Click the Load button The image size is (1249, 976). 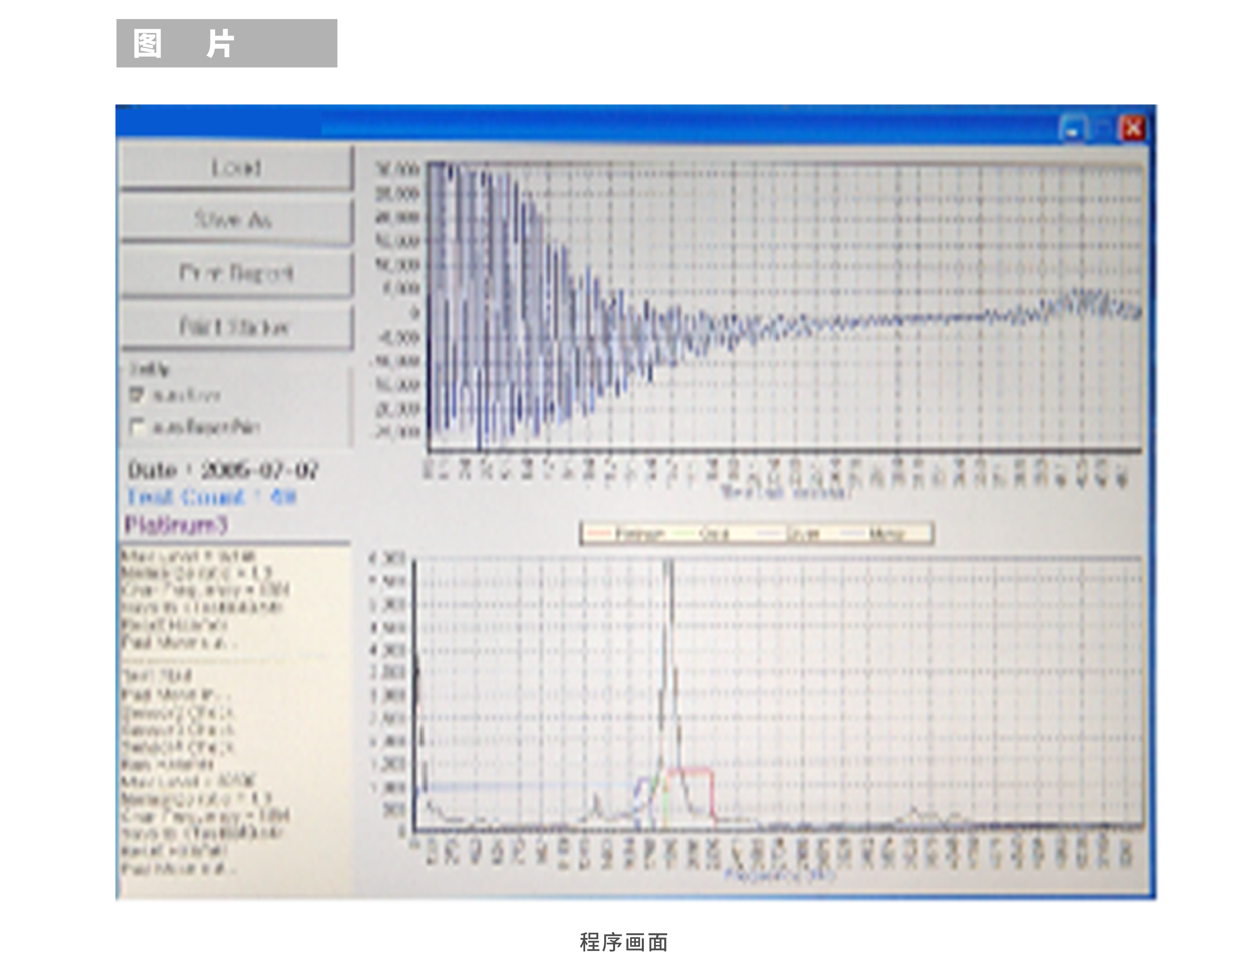pos(235,167)
